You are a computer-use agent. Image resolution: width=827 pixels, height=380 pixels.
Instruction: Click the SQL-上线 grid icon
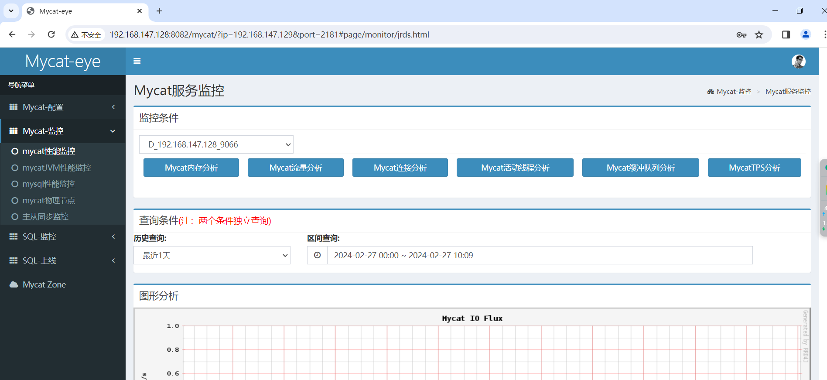pos(14,260)
